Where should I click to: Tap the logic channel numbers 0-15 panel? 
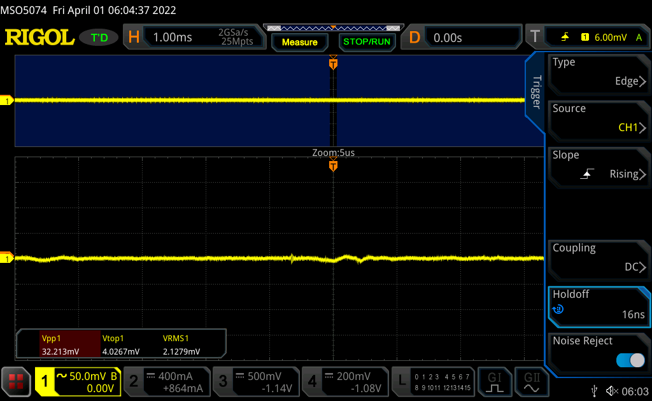coord(443,382)
